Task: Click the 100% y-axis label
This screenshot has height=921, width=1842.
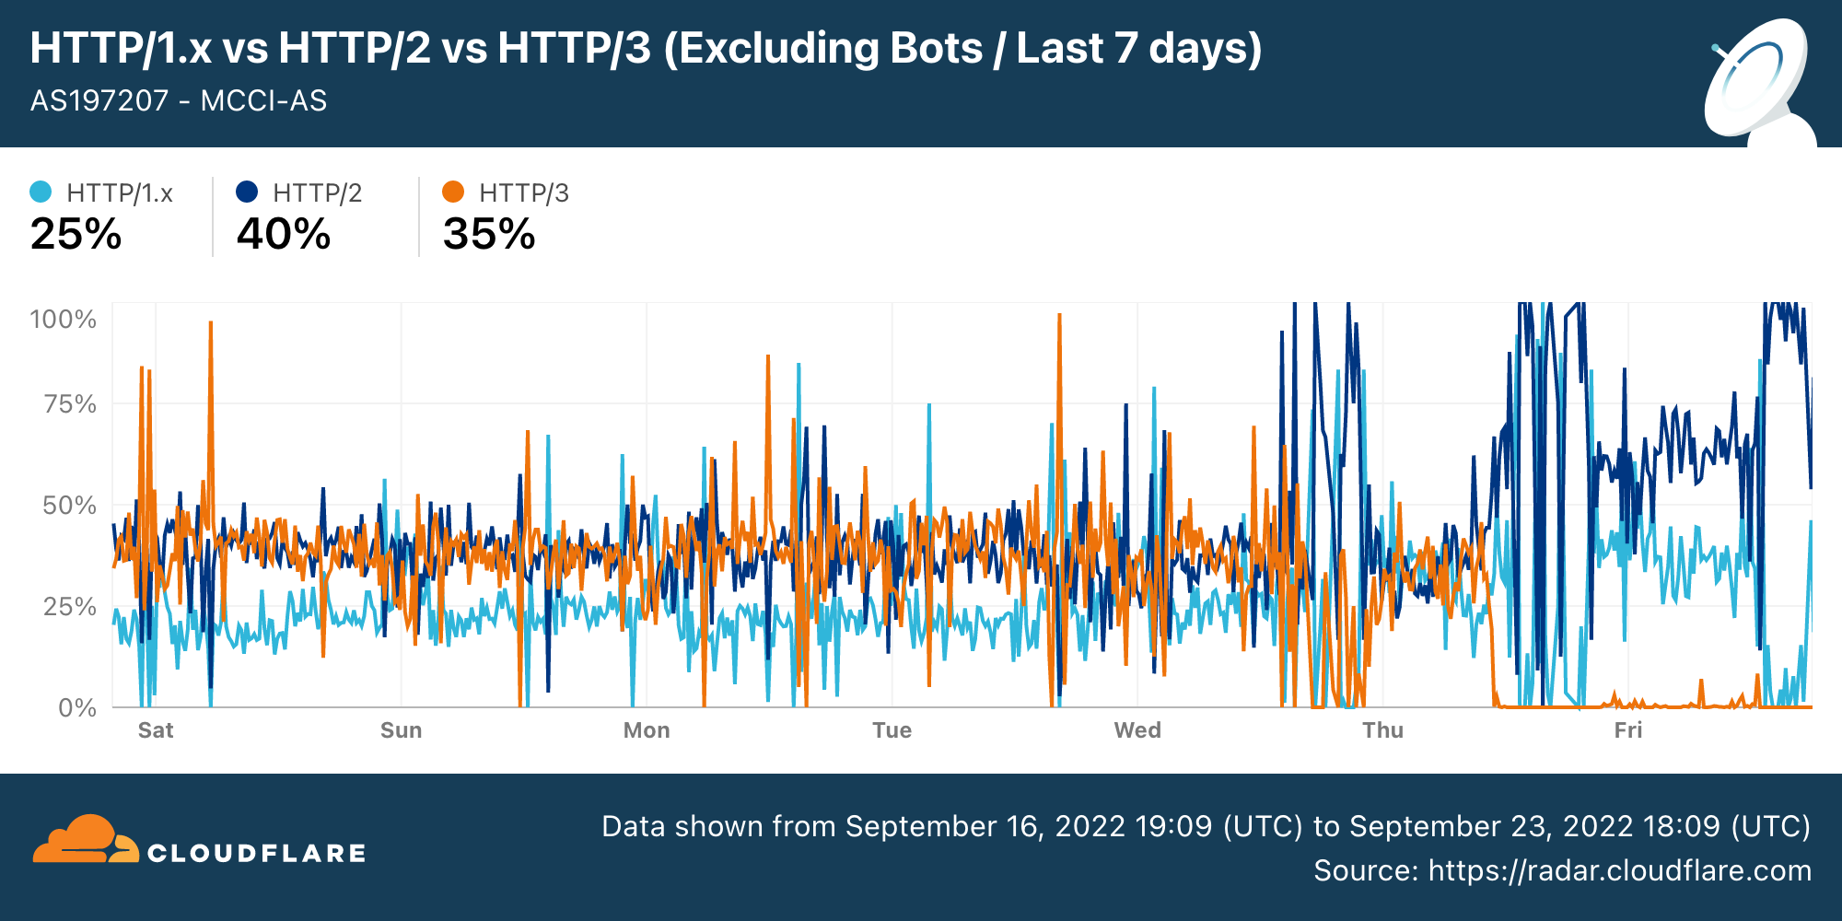Action: pos(63,320)
